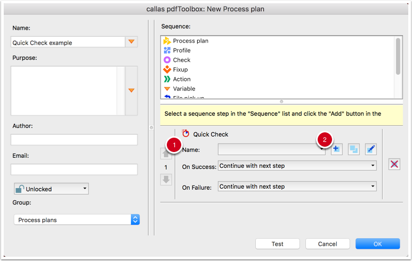Click the Email input field
This screenshot has height=261, width=412.
point(74,170)
